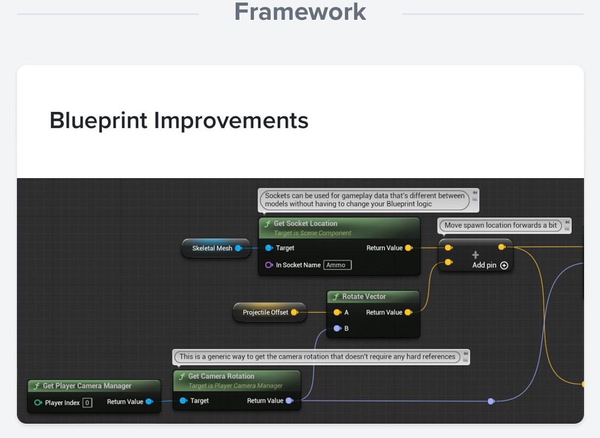Select the Rotate Vector node header

click(364, 296)
